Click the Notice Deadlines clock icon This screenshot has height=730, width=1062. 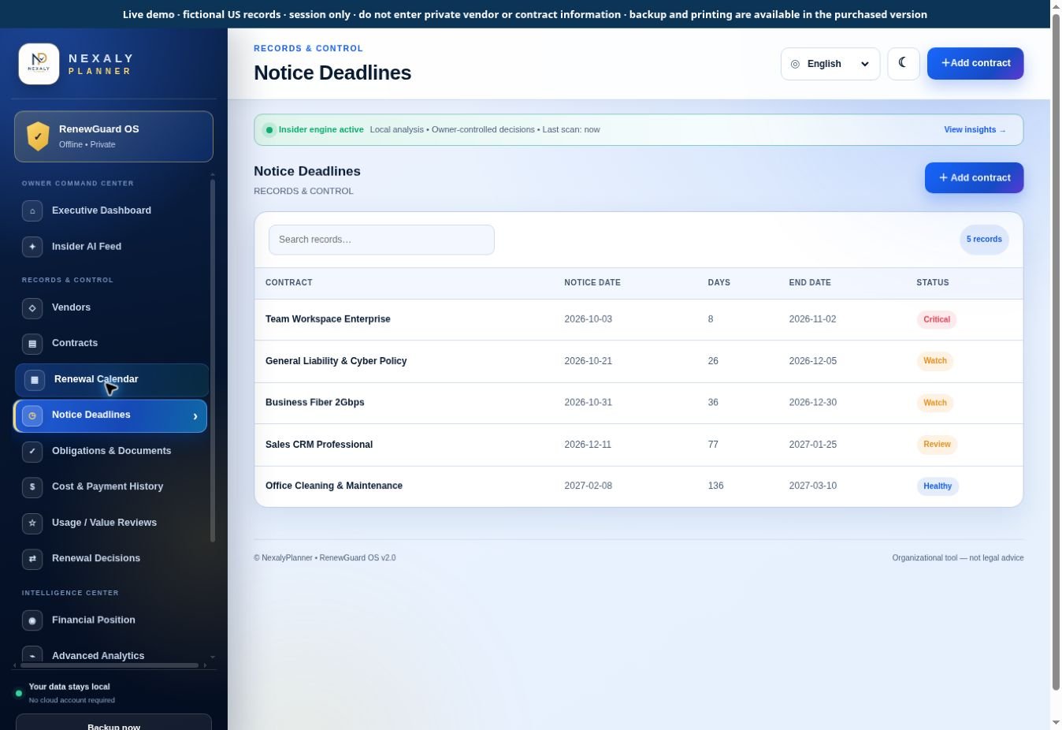[32, 415]
